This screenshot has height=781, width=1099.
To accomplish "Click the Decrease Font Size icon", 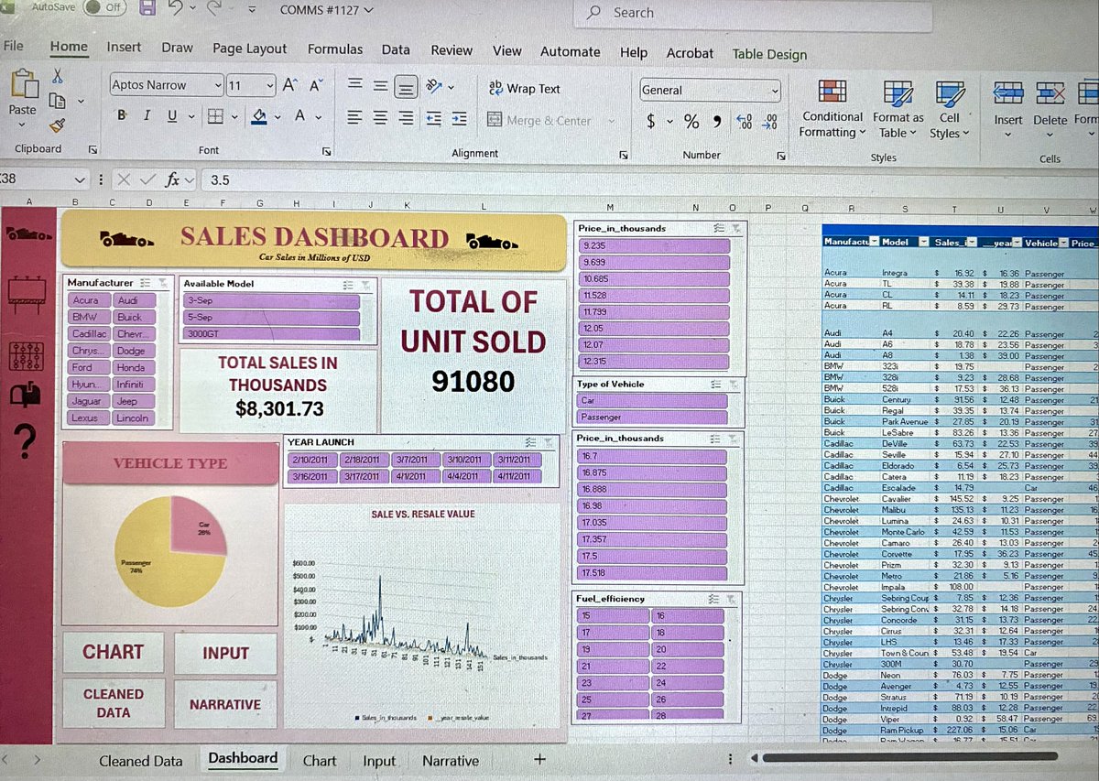I will coord(316,85).
